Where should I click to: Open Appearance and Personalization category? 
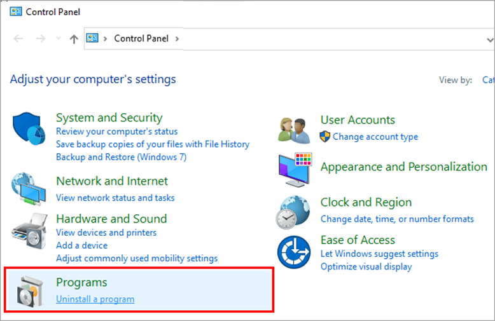404,167
